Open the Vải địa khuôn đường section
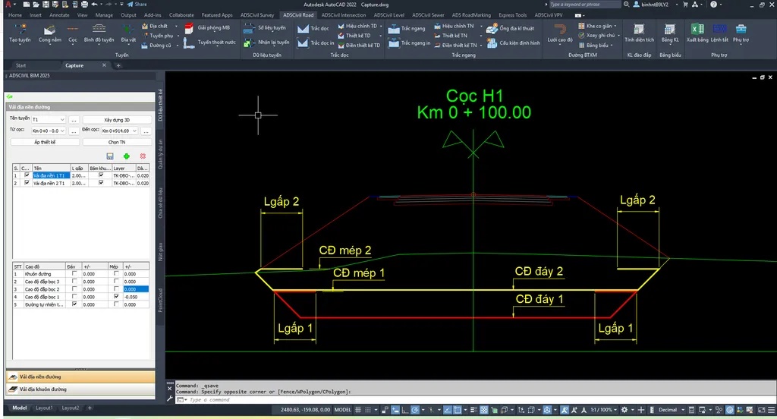This screenshot has height=419, width=777. [x=80, y=389]
